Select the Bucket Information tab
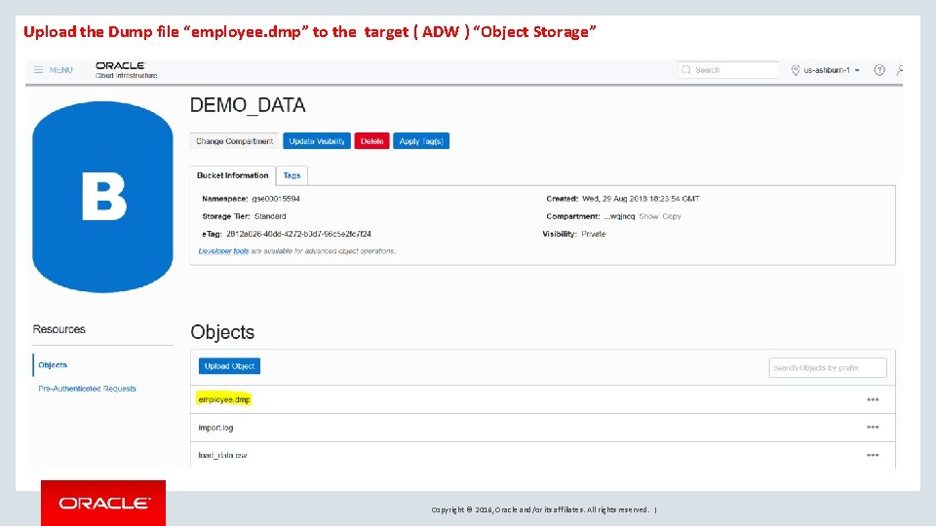The height and width of the screenshot is (526, 936). tap(233, 175)
